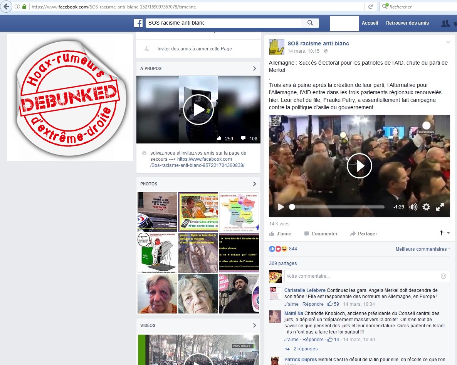This screenshot has width=457, height=365.
Task: Expand the PHOTOS section chevron
Action: (254, 184)
